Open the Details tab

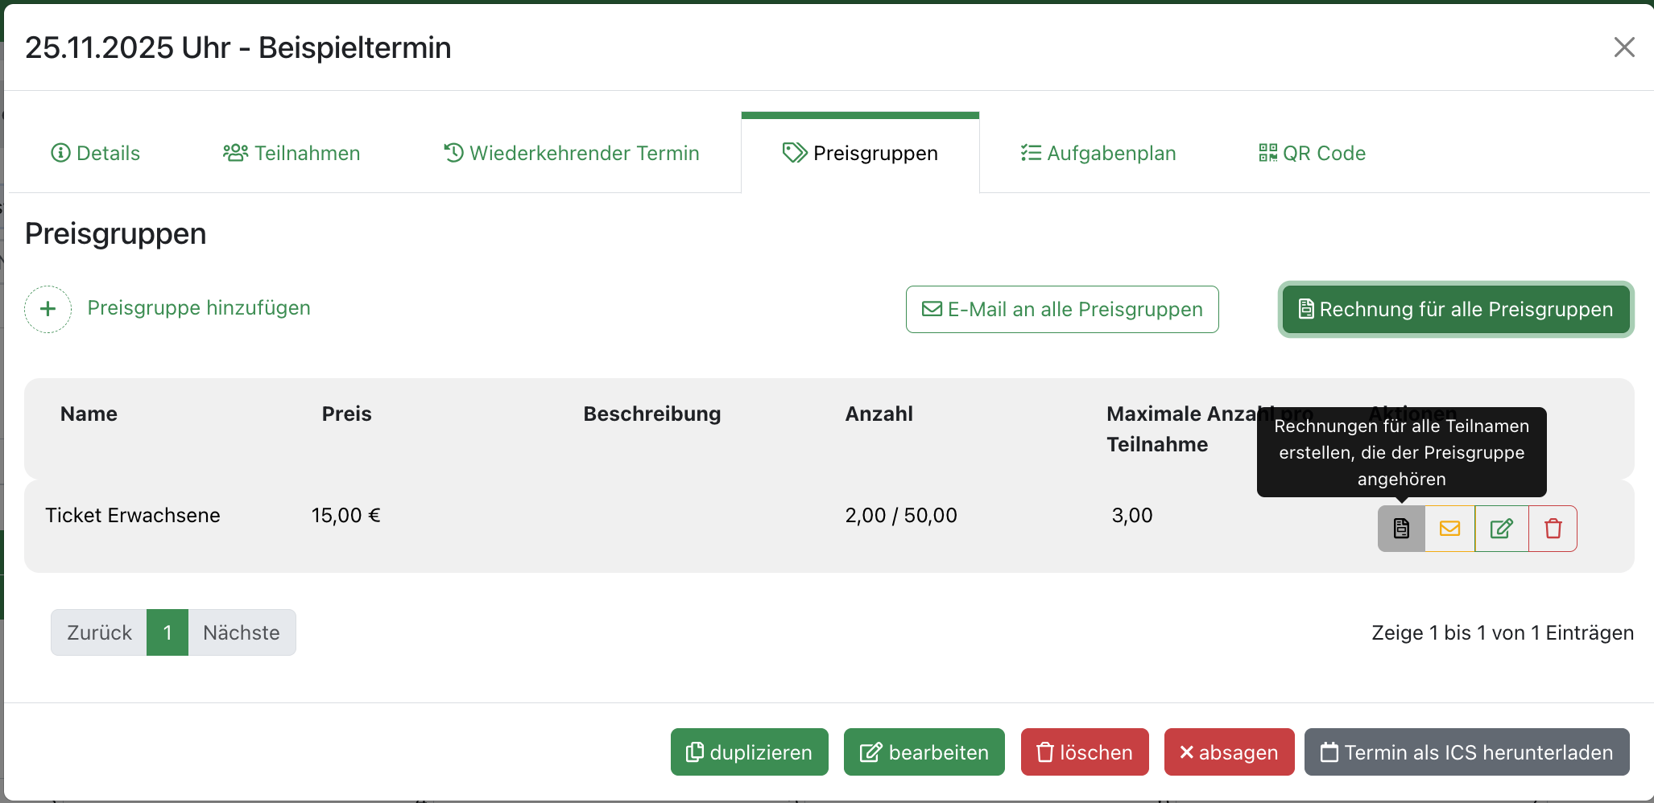(96, 153)
